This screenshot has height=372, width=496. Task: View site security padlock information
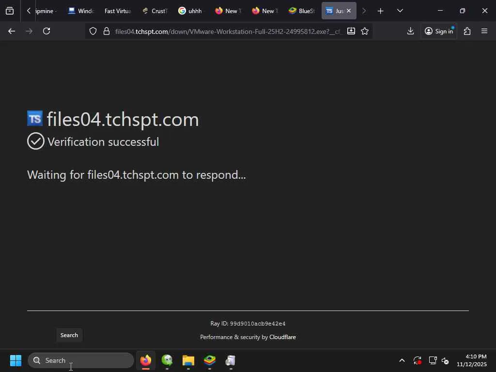coord(107,31)
